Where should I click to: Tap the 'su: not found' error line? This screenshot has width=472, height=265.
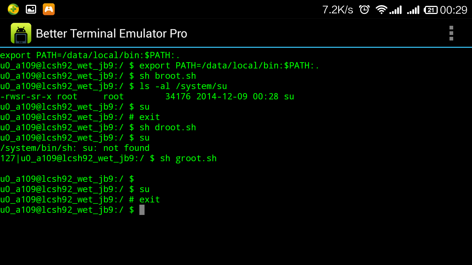(x=75, y=148)
